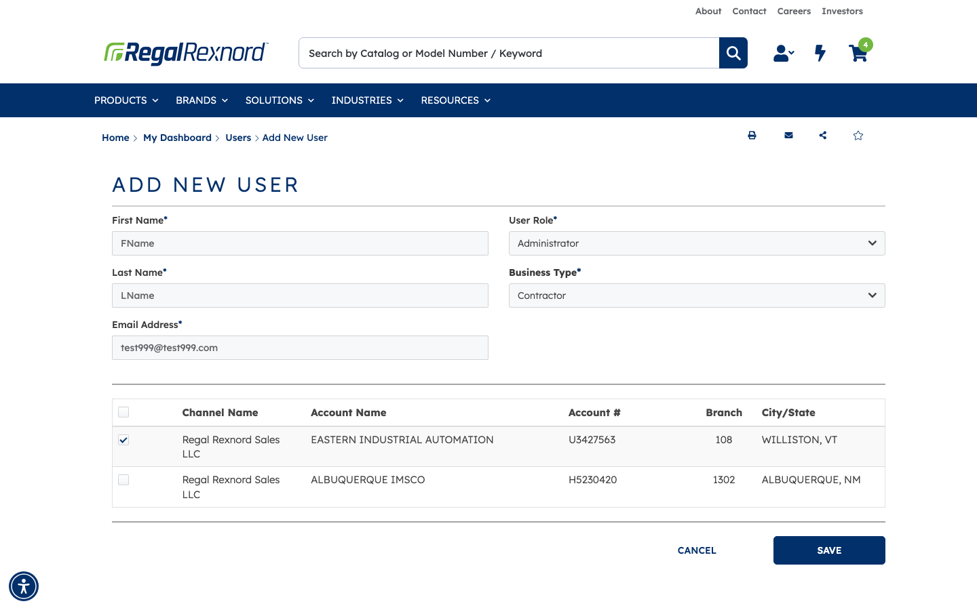Screen dimensions: 977x610
Task: Click the print page icon
Action: click(x=752, y=136)
